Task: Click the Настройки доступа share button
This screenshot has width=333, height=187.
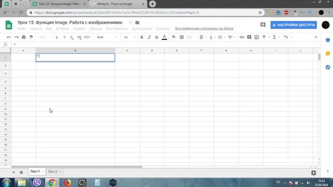Action: point(293,25)
